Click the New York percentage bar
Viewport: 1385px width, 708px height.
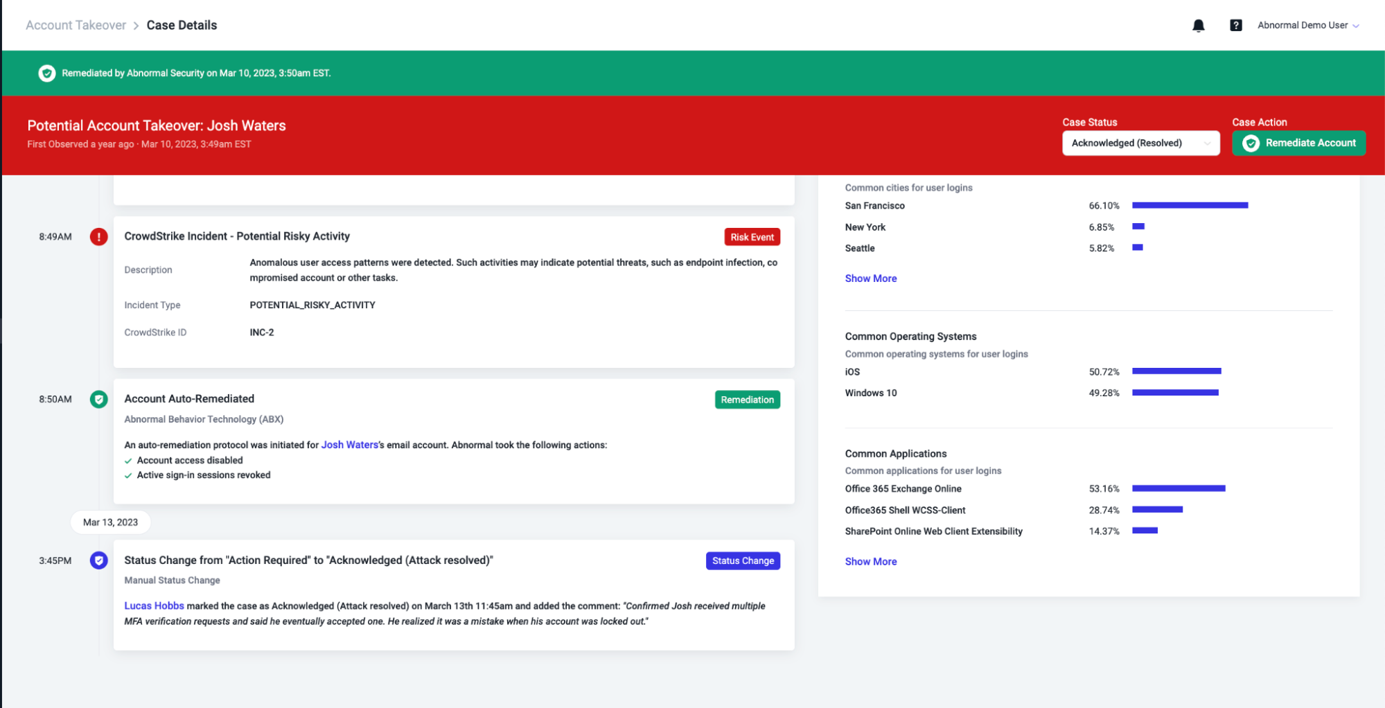point(1138,227)
